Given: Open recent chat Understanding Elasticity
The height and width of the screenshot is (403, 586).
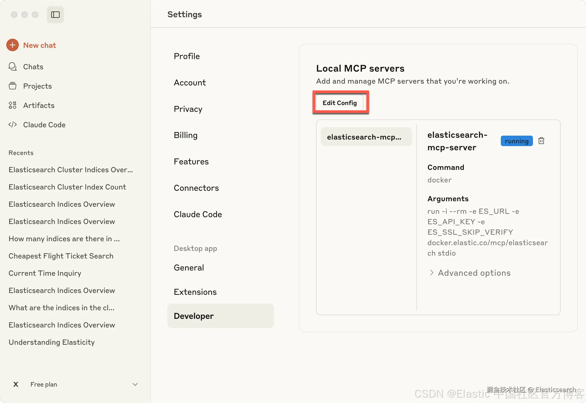Looking at the screenshot, I should click(51, 342).
